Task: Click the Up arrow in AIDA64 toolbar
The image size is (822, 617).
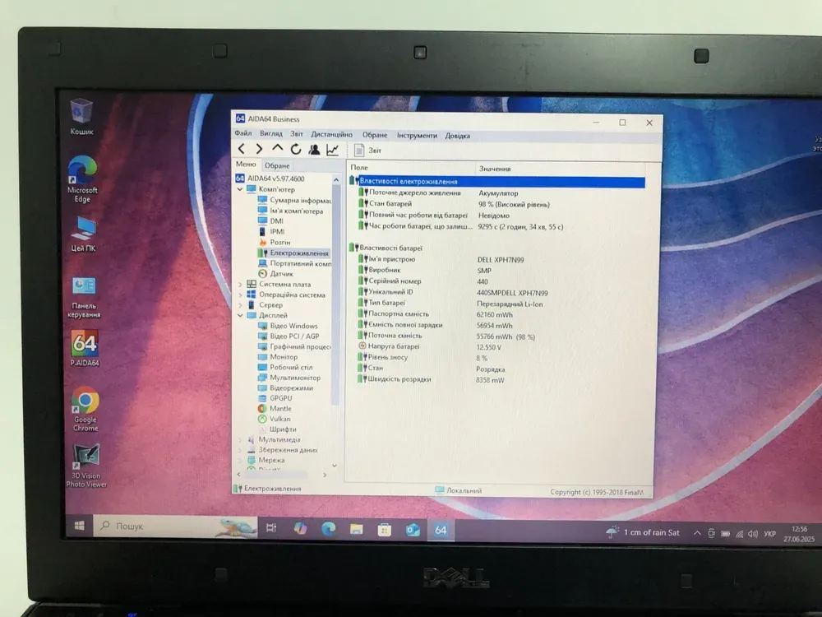Action: click(278, 149)
